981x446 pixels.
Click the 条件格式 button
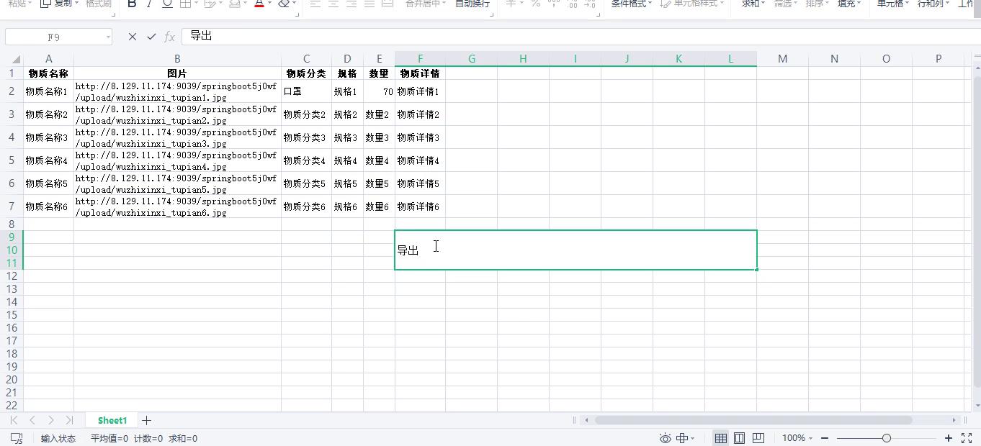click(631, 4)
